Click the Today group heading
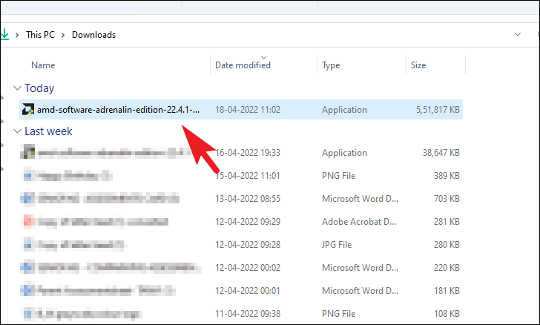Screen dimensions: 540x325 tap(39, 88)
